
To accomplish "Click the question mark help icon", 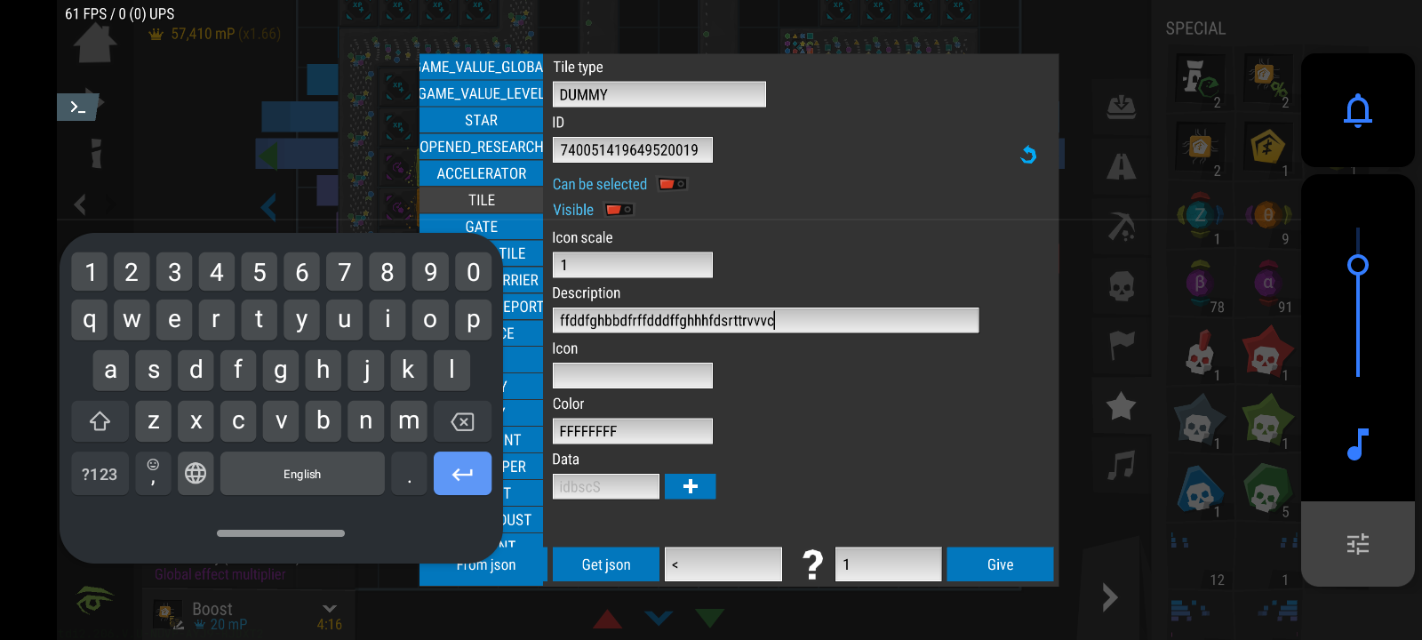I will coord(811,564).
